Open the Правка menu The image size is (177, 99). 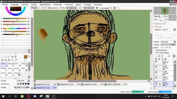point(15,4)
